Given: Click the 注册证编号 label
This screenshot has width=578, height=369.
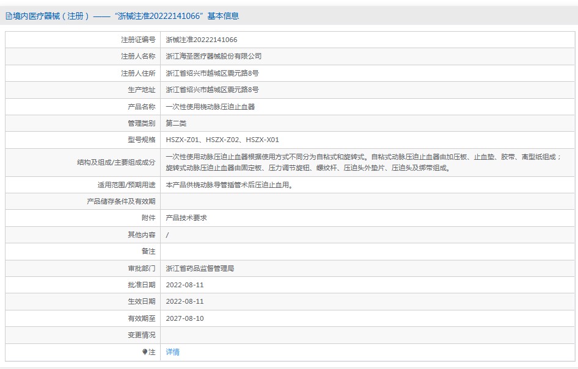Looking at the screenshot, I should coord(138,40).
